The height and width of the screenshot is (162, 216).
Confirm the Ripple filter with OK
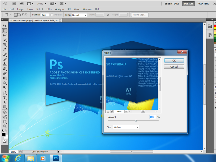174,61
